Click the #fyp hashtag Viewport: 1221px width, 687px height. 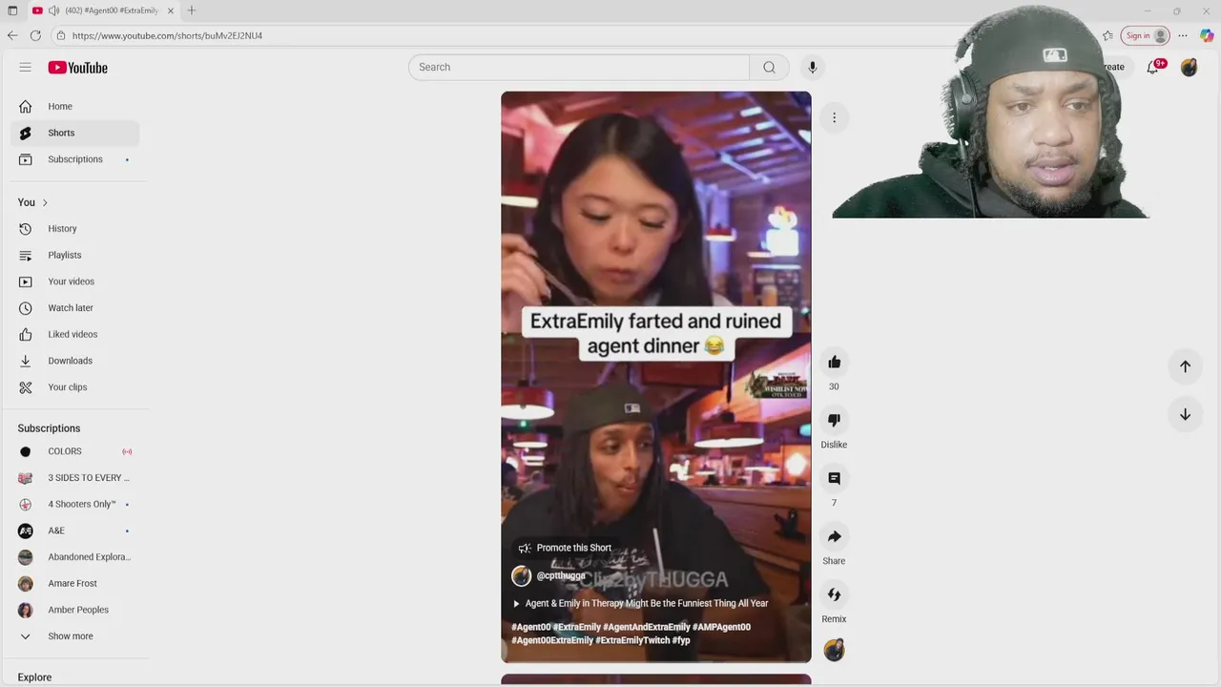681,640
